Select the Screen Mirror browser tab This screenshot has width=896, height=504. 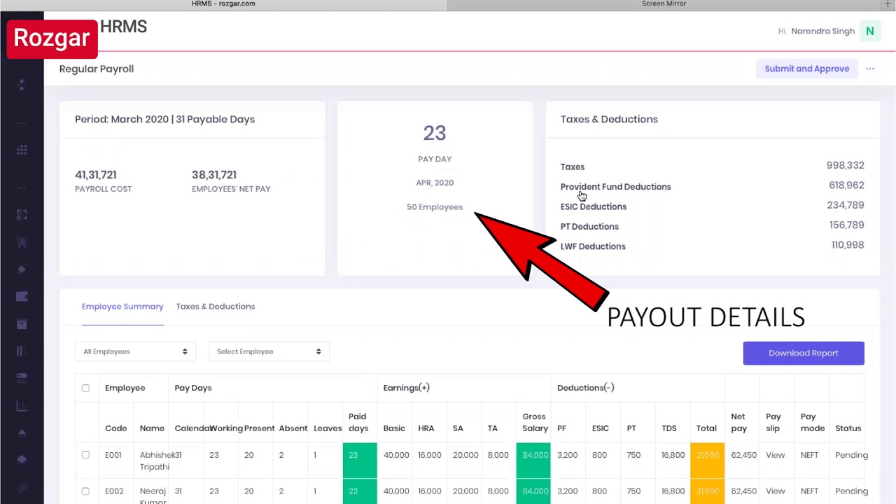click(664, 4)
